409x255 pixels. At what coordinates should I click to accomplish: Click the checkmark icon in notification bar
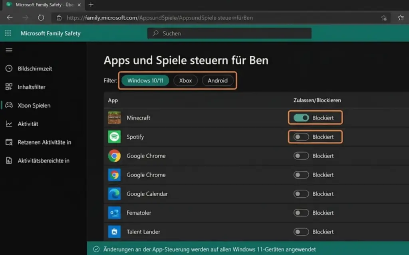(x=96, y=249)
